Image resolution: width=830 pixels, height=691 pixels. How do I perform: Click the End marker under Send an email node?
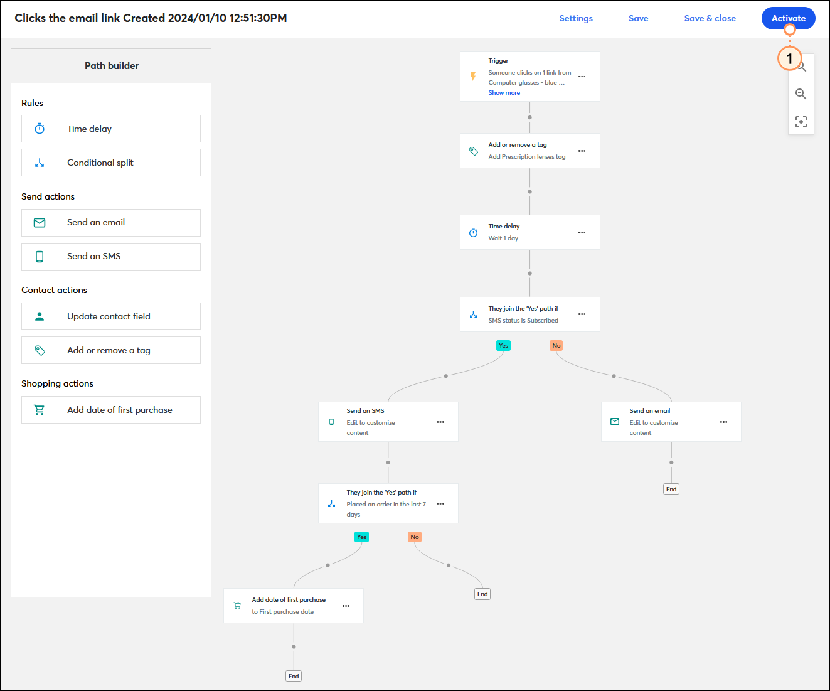click(x=671, y=489)
